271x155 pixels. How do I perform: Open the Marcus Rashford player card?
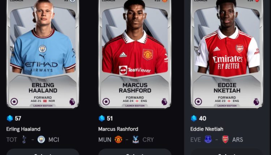coord(135,54)
